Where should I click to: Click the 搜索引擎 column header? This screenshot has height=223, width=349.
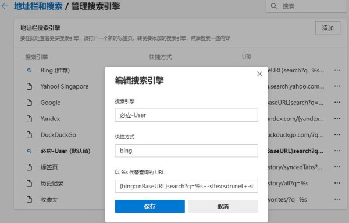[x=37, y=57]
